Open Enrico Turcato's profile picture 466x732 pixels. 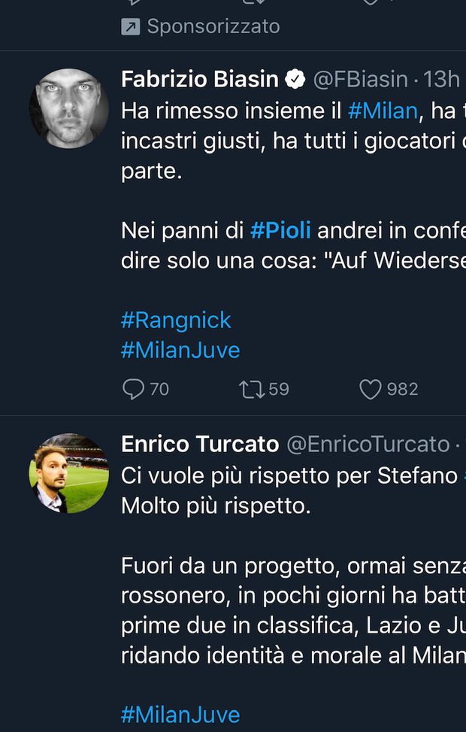69,473
